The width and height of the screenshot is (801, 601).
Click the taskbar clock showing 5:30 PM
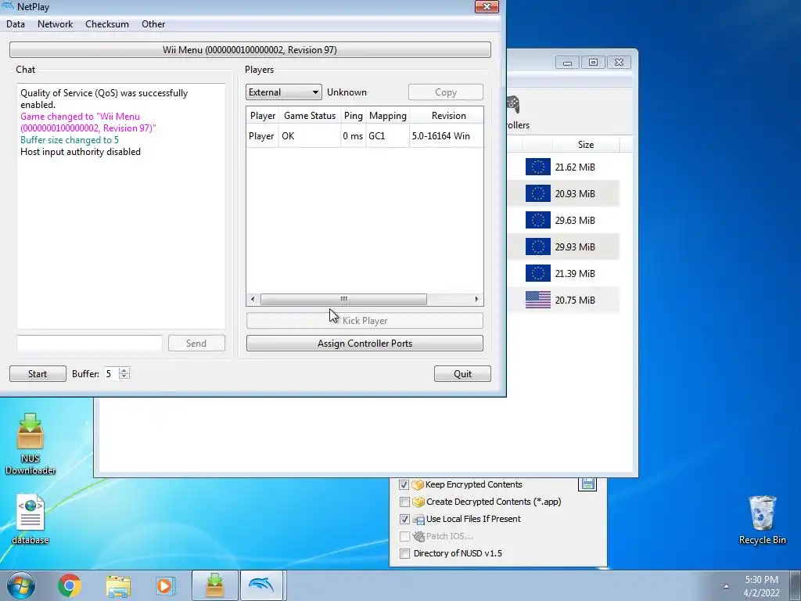point(761,586)
